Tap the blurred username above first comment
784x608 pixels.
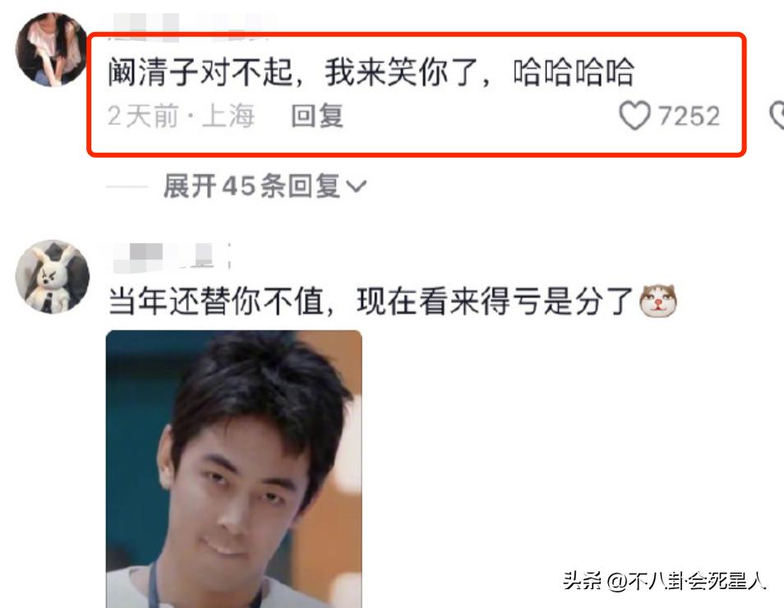(192, 25)
